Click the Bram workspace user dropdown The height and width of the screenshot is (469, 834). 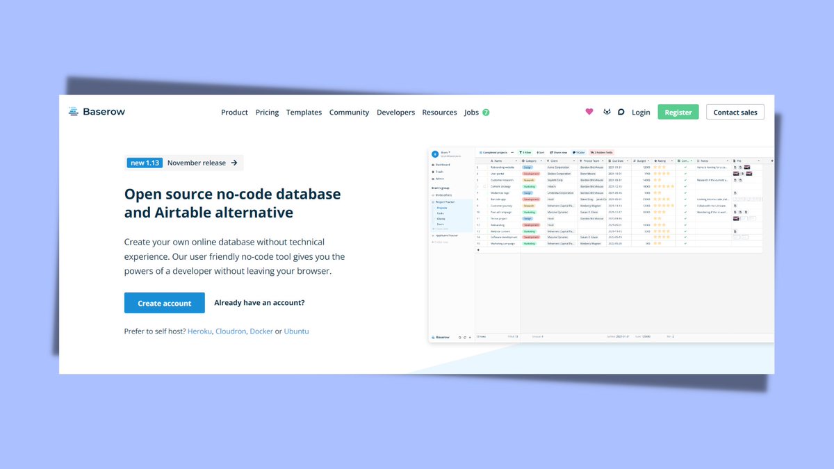[x=445, y=152]
